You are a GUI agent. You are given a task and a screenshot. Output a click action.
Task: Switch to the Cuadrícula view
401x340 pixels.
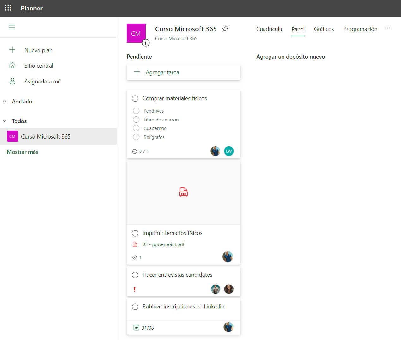point(269,29)
